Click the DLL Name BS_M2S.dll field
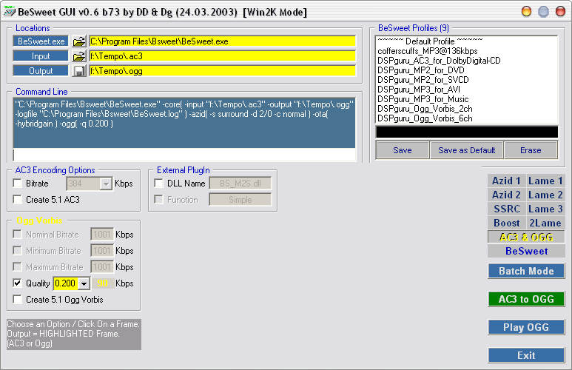Image resolution: width=572 pixels, height=370 pixels. [240, 184]
